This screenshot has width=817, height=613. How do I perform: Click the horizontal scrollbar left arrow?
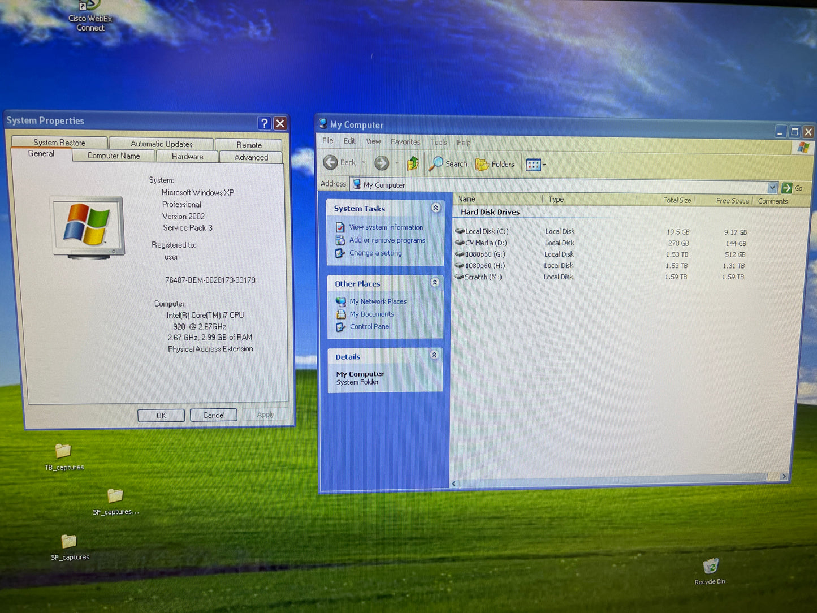pyautogui.click(x=454, y=484)
